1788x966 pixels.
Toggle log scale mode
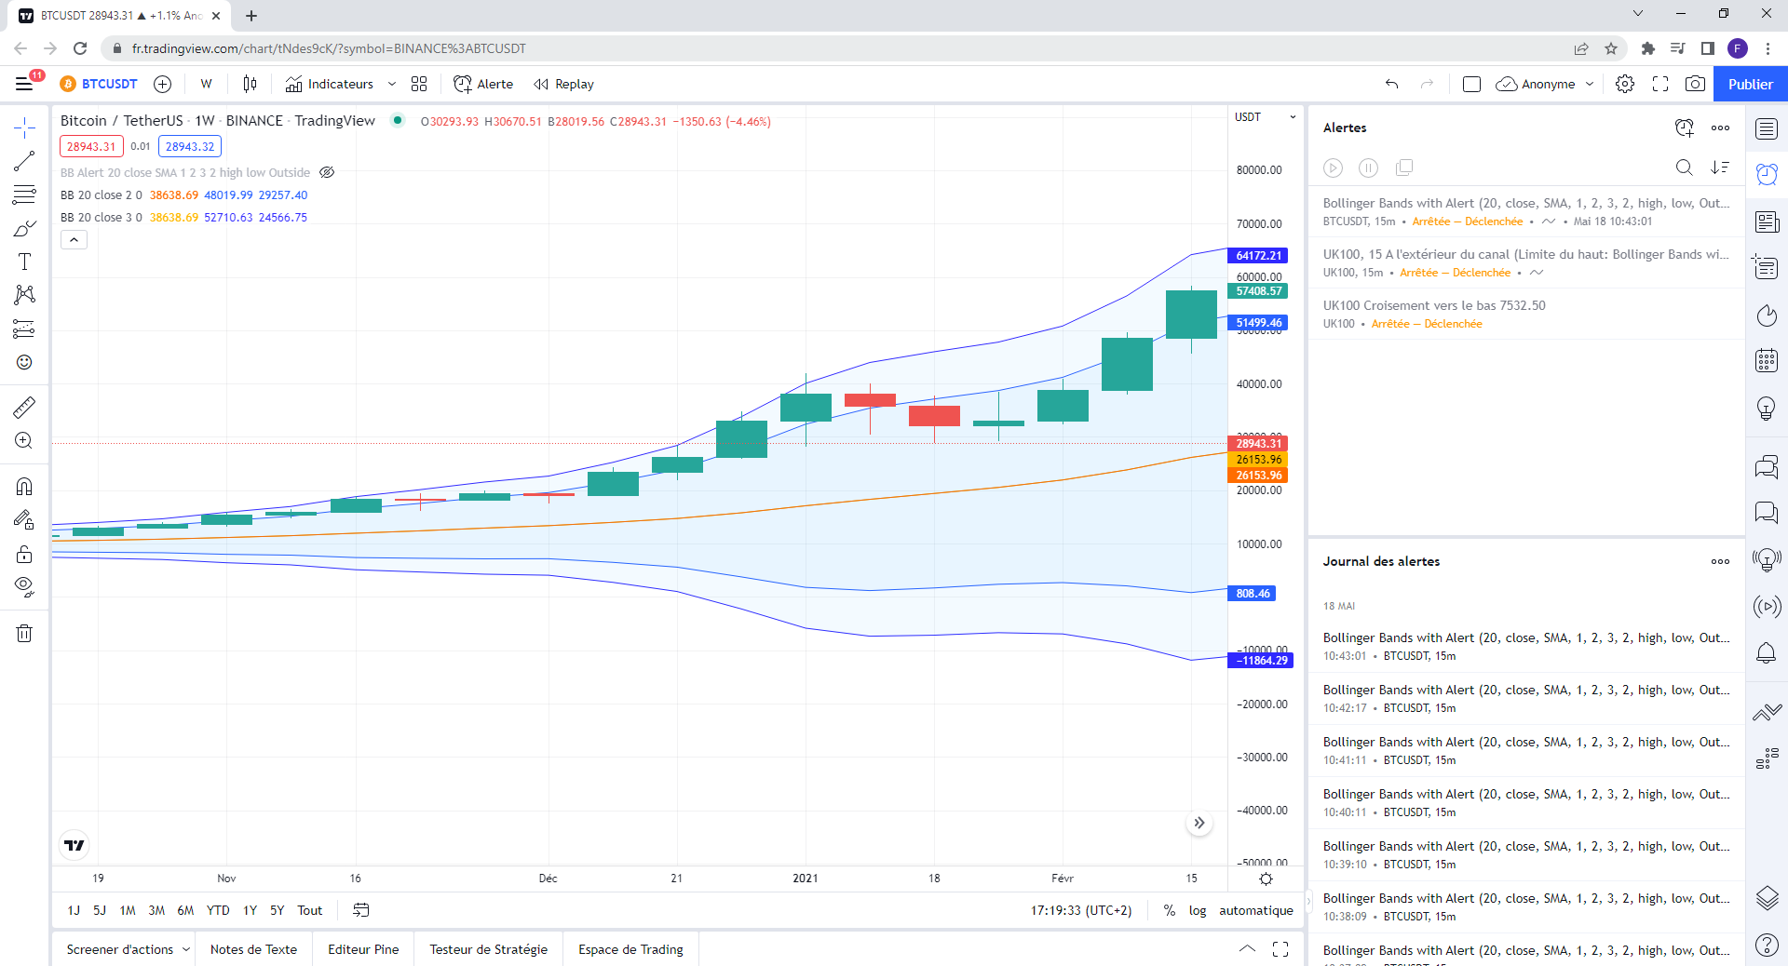pos(1198,910)
